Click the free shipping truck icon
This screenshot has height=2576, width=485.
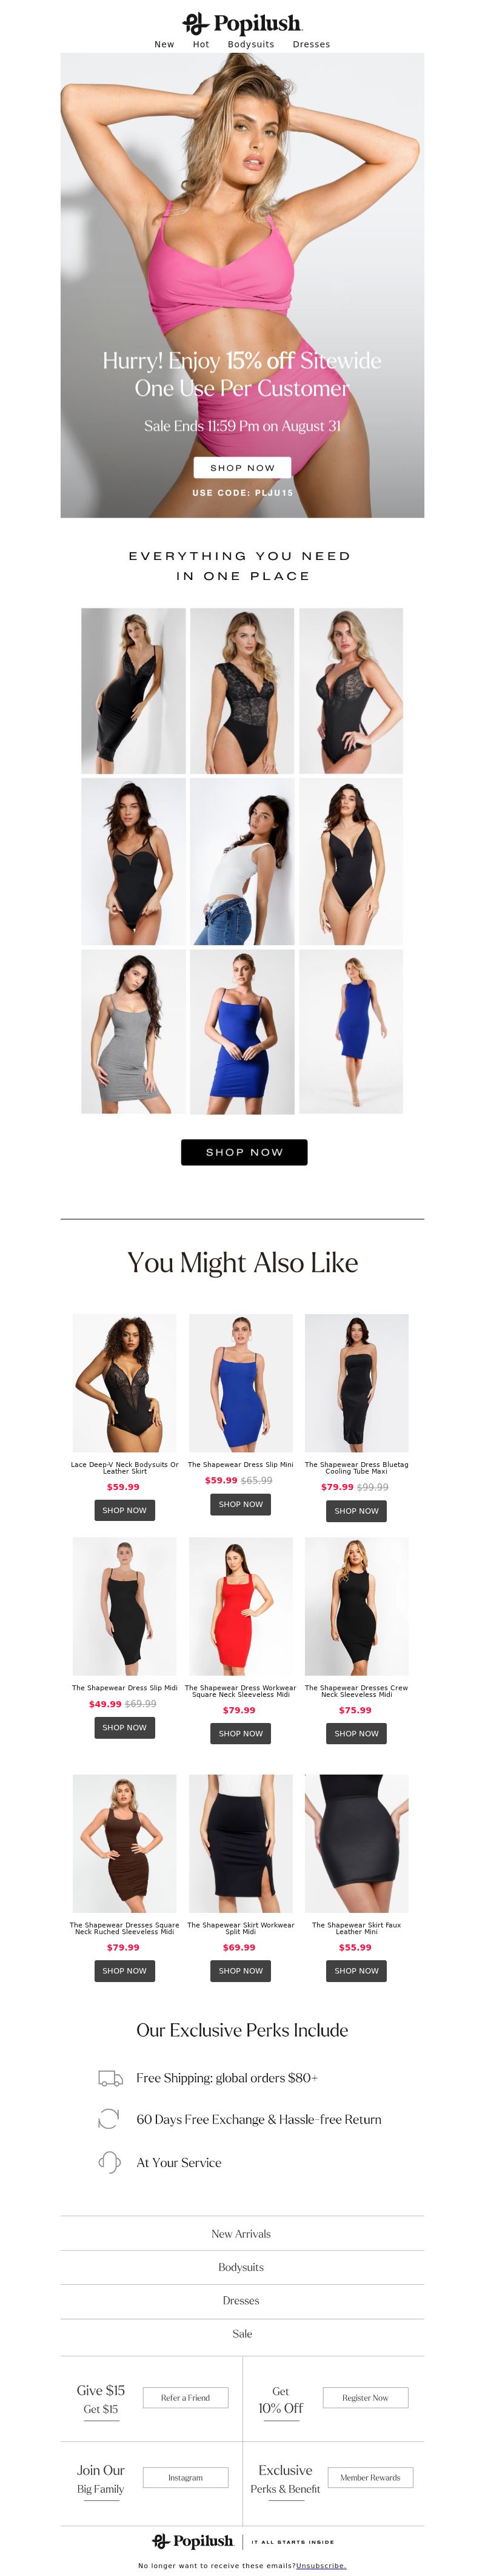110,2078
